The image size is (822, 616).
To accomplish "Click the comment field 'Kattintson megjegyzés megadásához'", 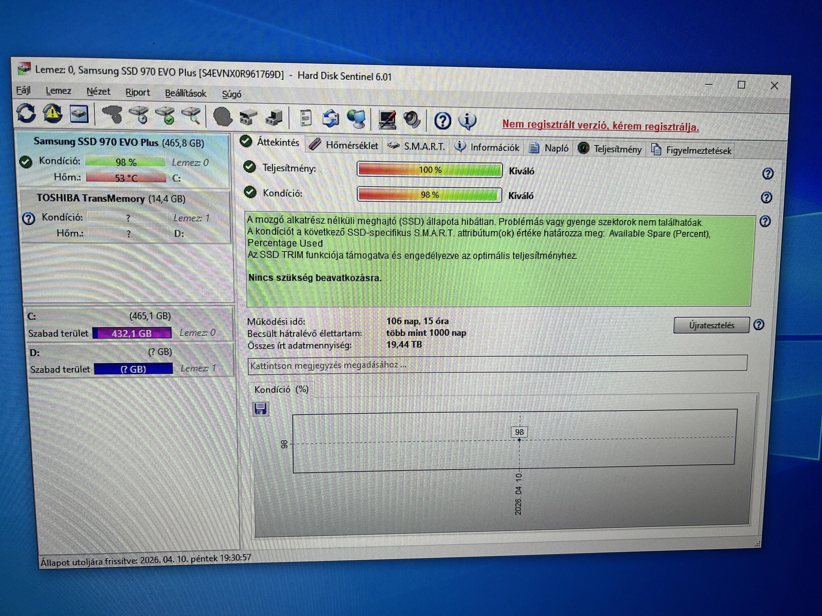I will tap(498, 364).
